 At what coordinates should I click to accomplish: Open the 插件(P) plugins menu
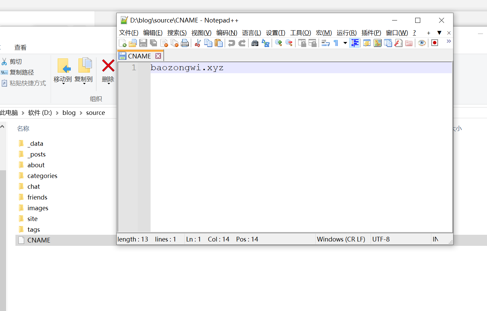pos(371,33)
